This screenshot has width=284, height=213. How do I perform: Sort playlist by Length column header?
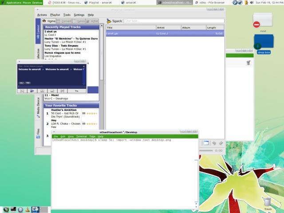pos(215,28)
